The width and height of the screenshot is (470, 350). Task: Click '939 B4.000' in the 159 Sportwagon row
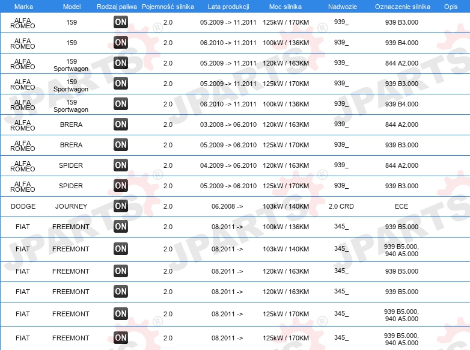pyautogui.click(x=401, y=104)
